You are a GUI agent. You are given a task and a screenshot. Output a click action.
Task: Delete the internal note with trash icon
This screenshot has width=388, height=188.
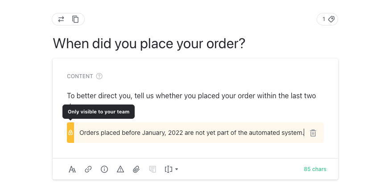tap(313, 133)
